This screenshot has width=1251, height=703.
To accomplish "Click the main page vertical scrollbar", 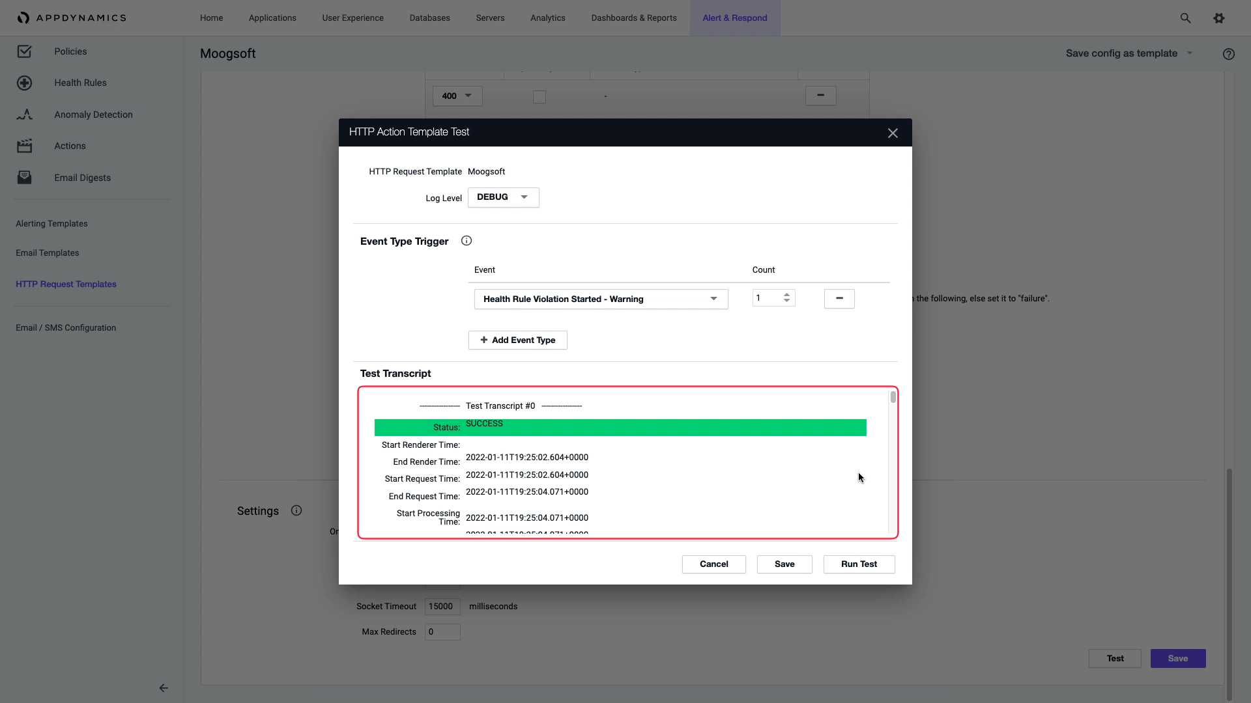I will (1229, 583).
